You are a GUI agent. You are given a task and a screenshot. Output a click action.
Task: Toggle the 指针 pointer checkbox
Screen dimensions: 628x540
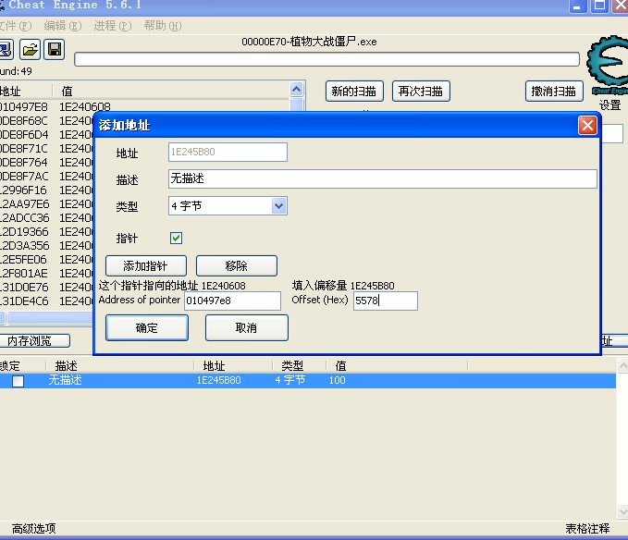tap(177, 239)
